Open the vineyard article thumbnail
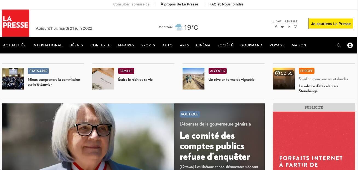This screenshot has height=170, width=358. point(194,79)
